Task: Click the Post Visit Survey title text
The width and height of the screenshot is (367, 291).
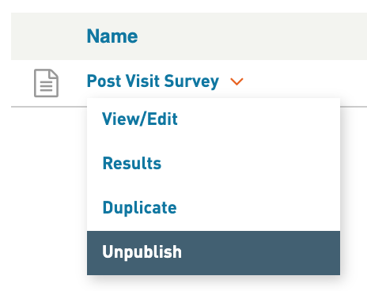Action: coord(153,81)
